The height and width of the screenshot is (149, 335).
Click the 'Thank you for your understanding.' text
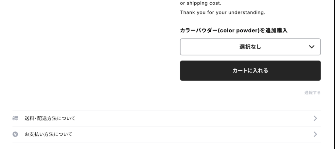point(222,13)
